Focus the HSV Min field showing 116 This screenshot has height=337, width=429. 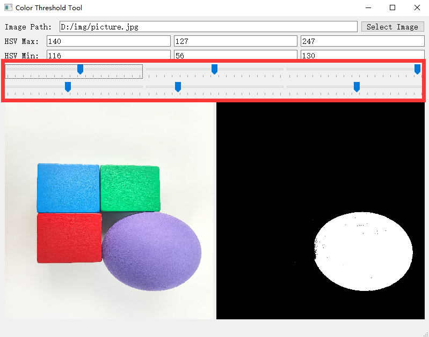tap(108, 55)
